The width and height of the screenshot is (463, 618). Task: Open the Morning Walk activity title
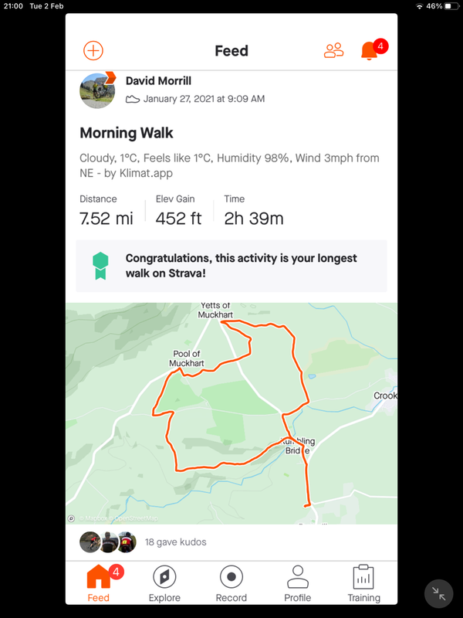coord(127,133)
